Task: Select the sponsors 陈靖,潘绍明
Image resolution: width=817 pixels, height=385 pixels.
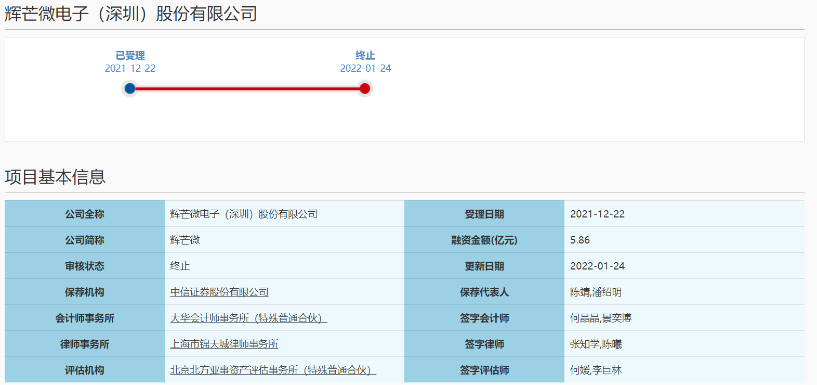Action: 596,292
